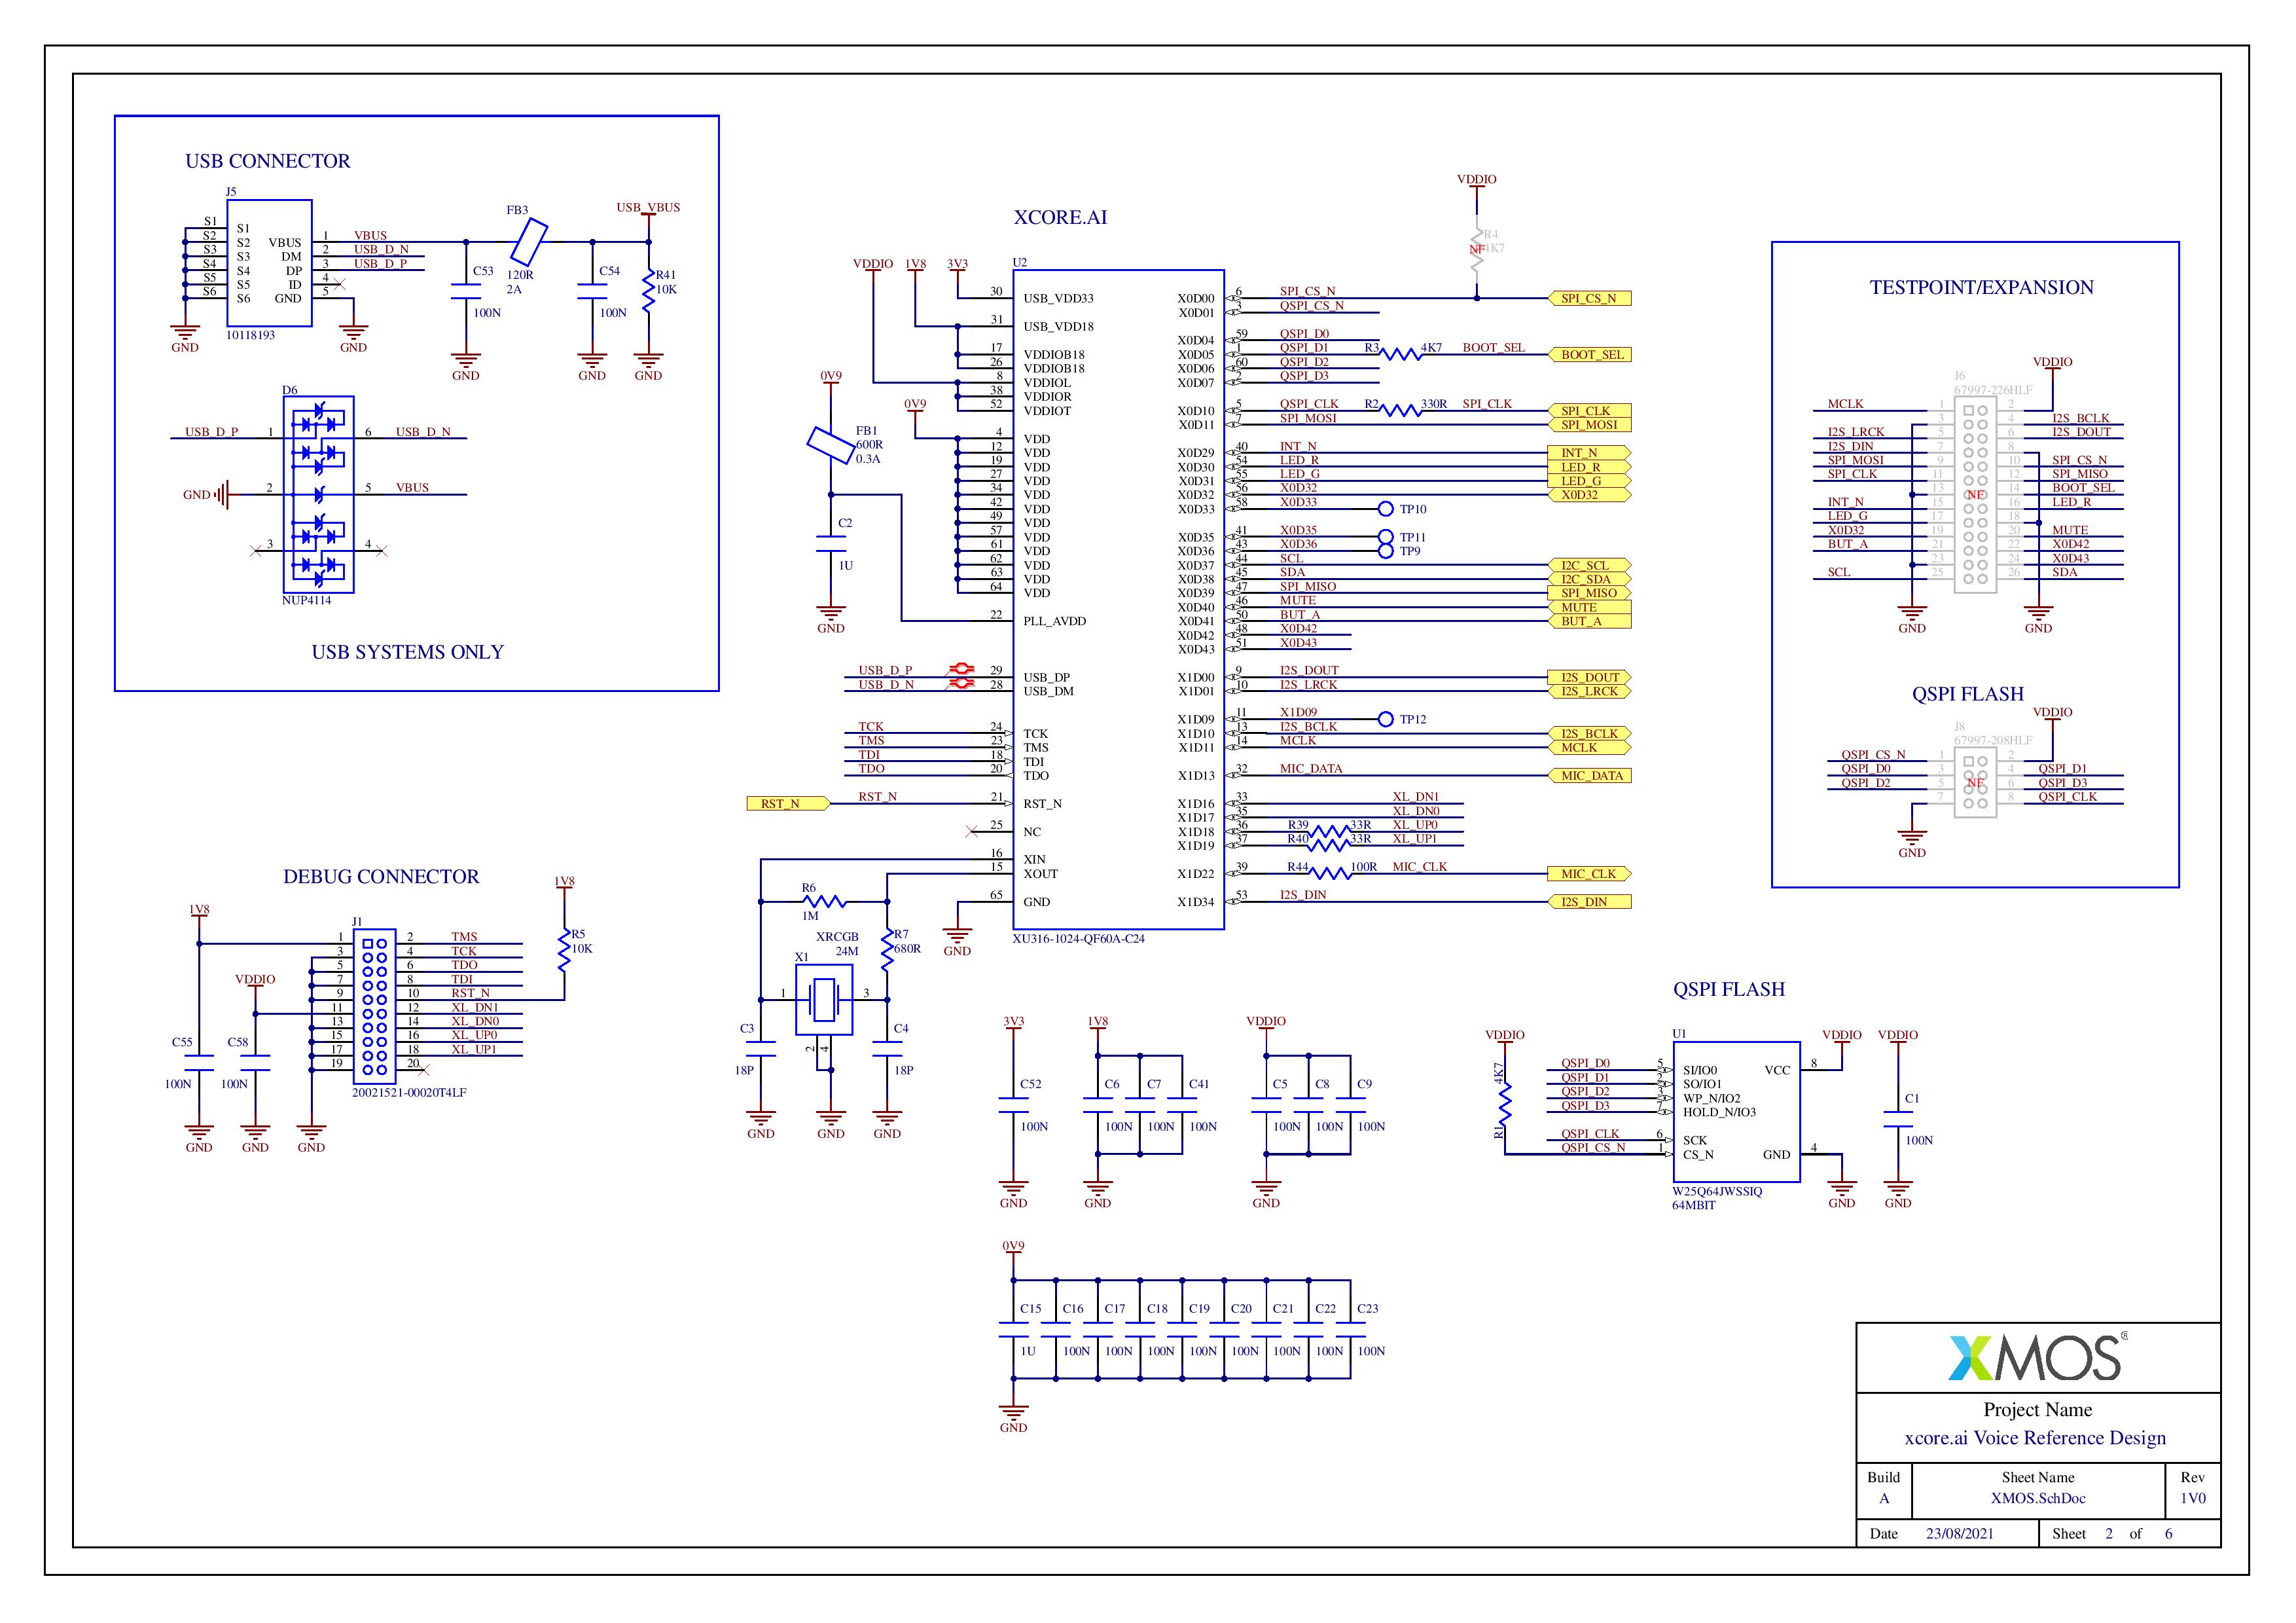Click the yellow INT_N port
Image resolution: width=2296 pixels, height=1623 pixels.
(x=1589, y=453)
